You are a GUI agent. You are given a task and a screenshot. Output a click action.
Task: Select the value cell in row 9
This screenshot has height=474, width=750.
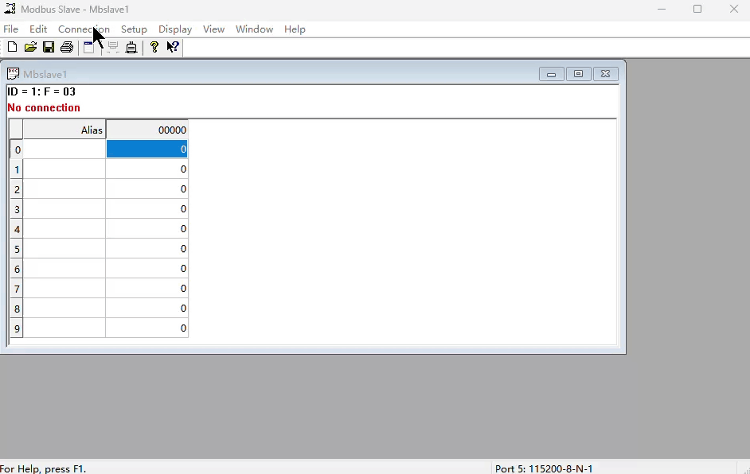[146, 328]
